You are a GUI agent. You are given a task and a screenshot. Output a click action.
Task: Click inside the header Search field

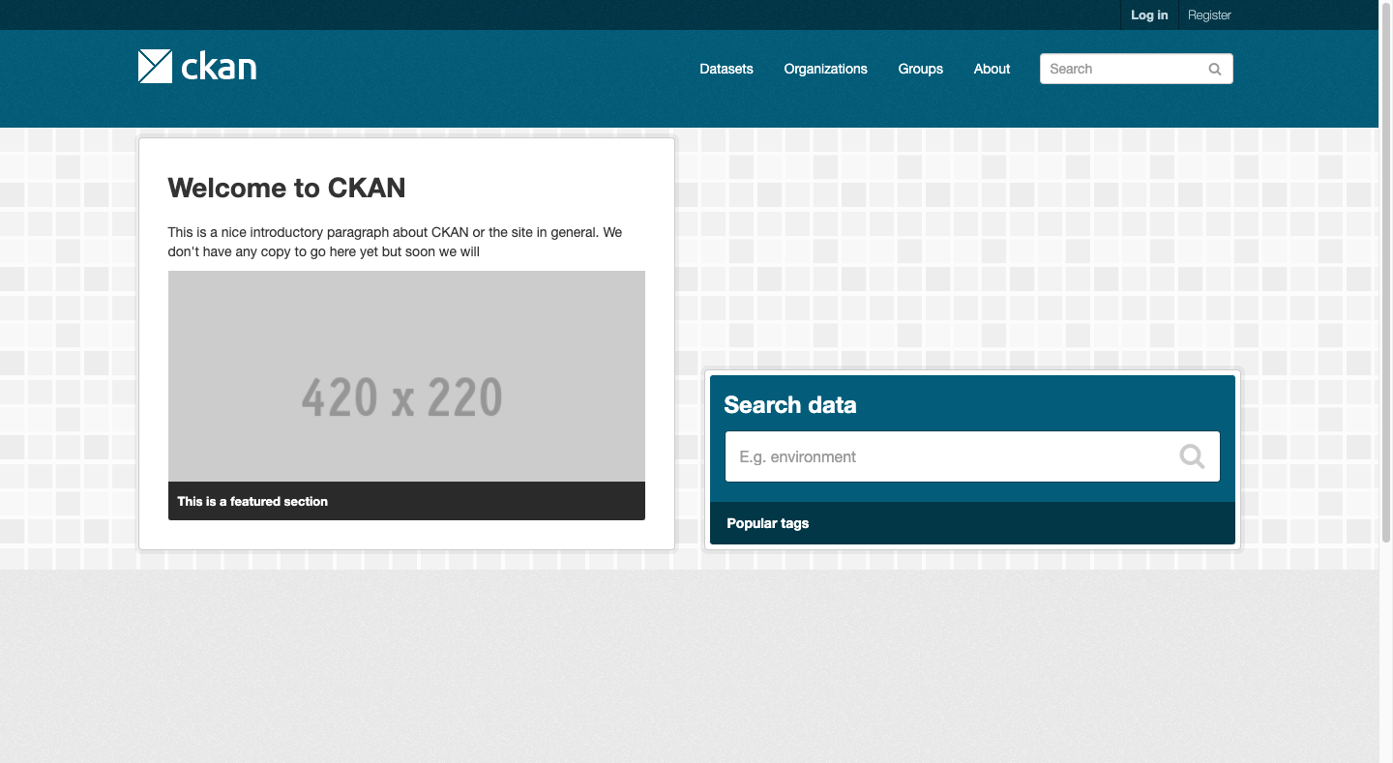(x=1112, y=69)
